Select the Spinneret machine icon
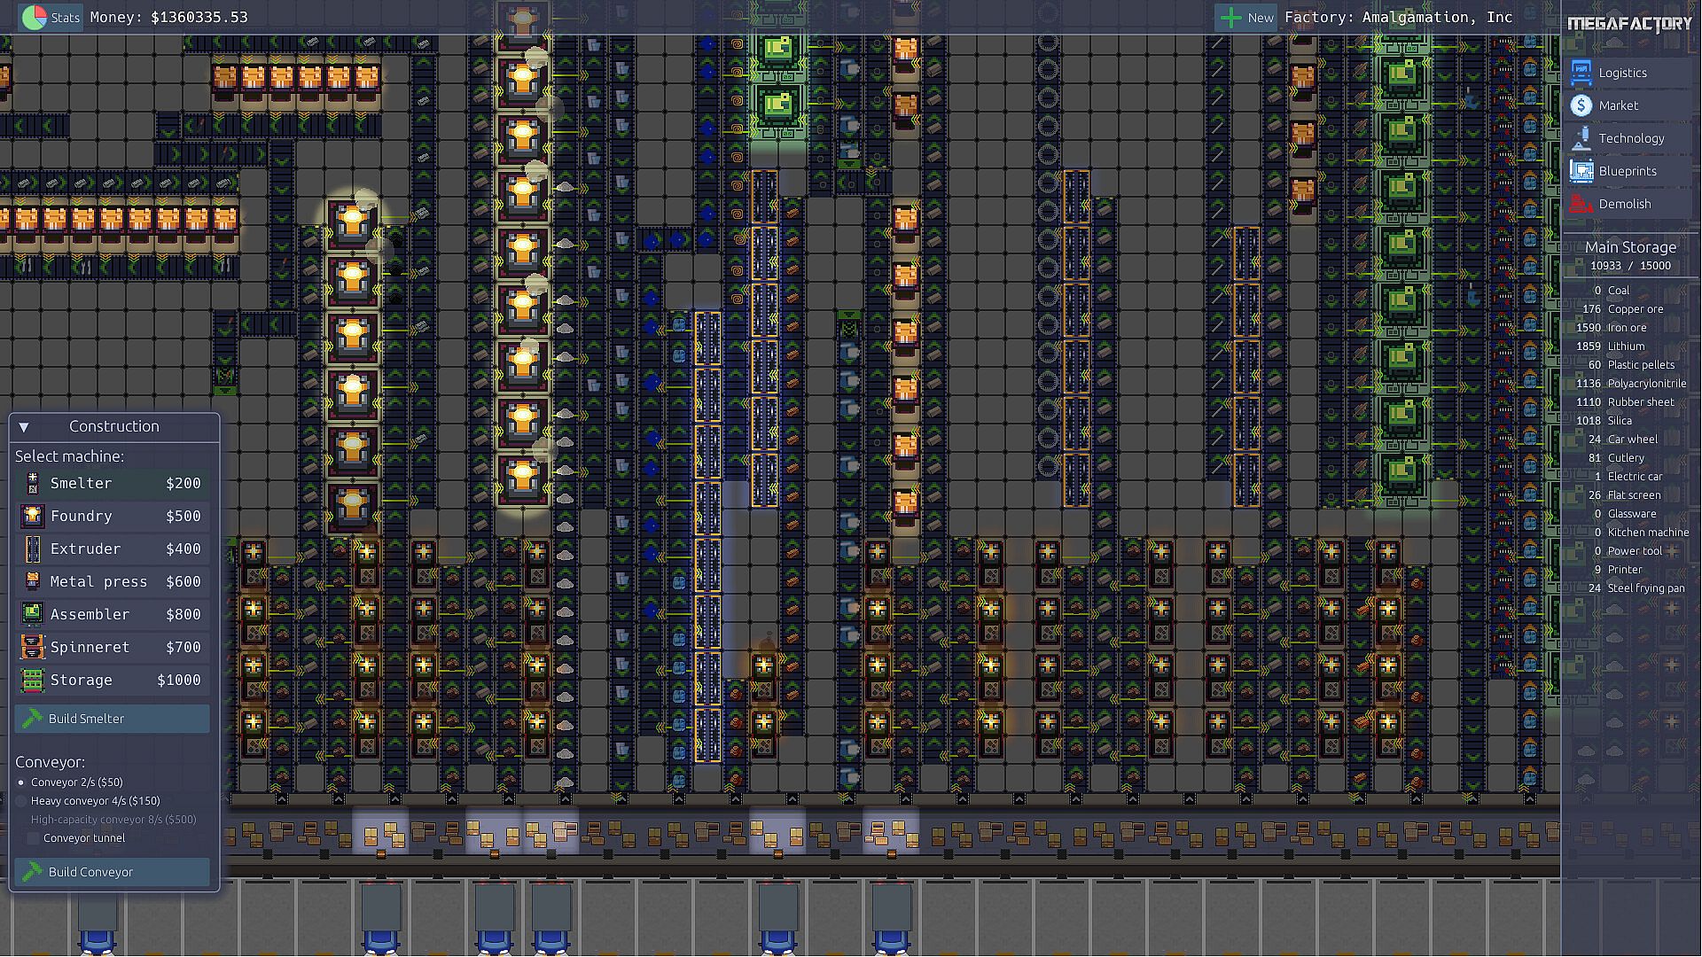 click(33, 647)
